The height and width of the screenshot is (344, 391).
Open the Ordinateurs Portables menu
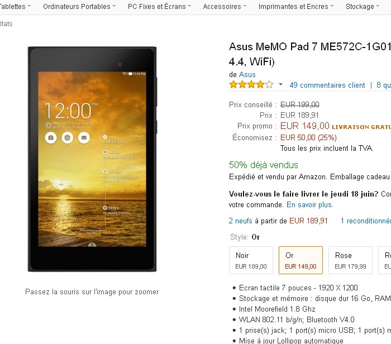[79, 7]
